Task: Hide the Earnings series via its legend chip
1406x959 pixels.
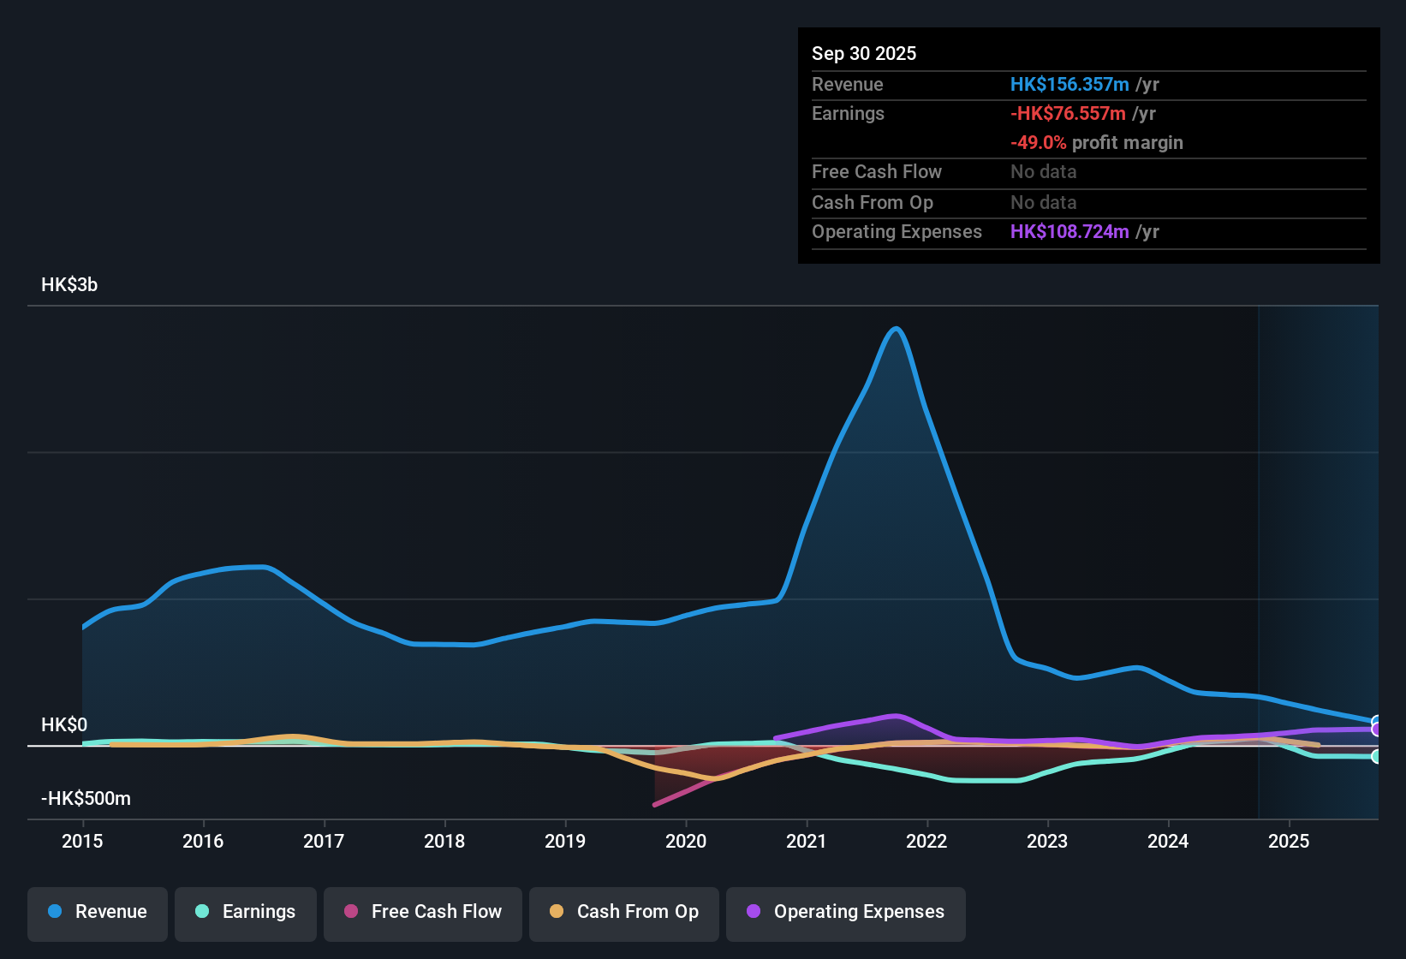Action: (245, 913)
